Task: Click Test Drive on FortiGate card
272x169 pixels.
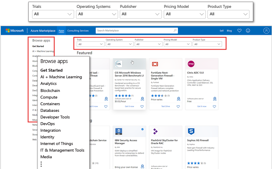Action: [165, 106]
